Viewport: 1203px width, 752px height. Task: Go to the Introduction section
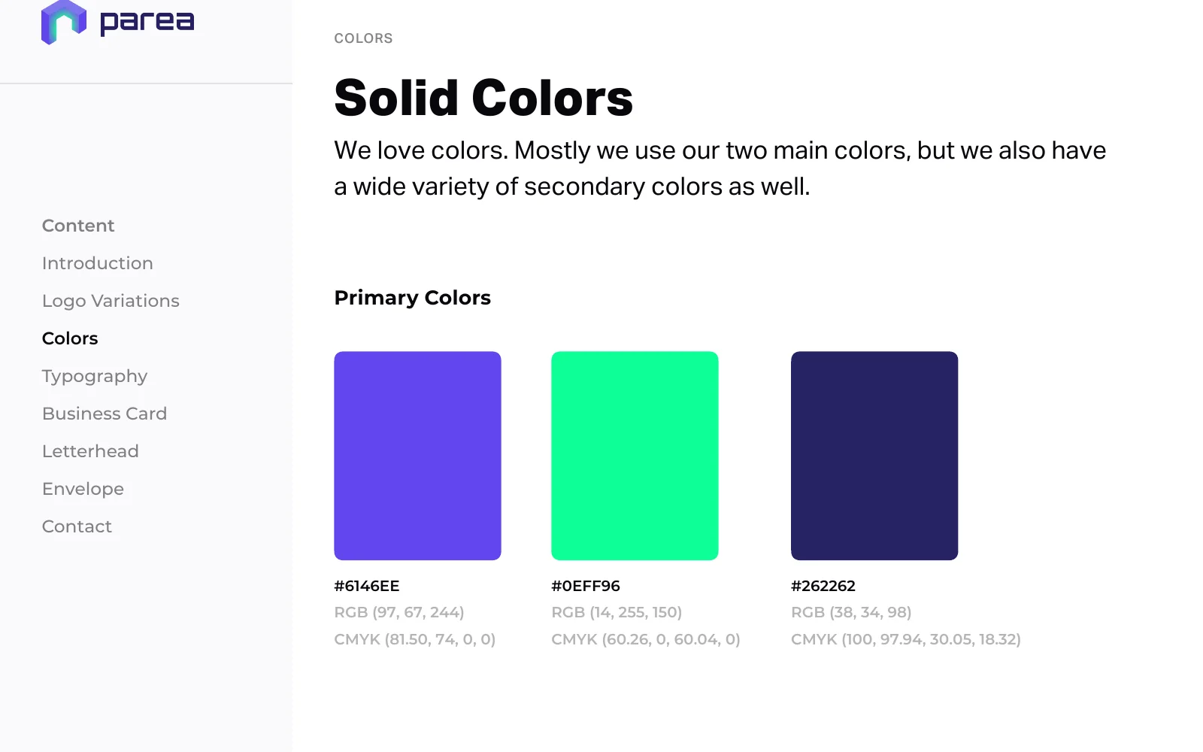(x=98, y=263)
